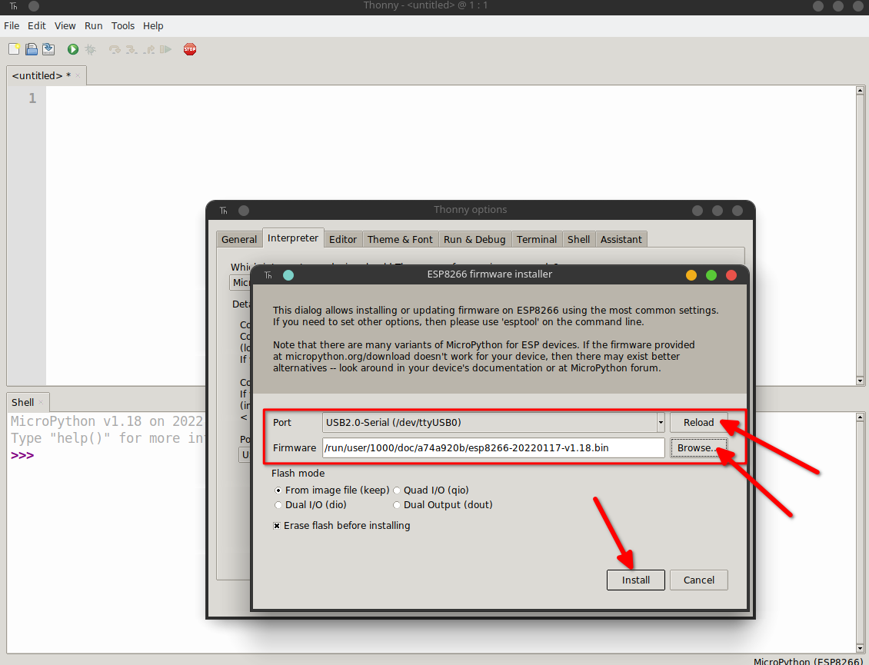The width and height of the screenshot is (869, 665).
Task: Click the Save file toolbar icon
Action: tap(48, 49)
